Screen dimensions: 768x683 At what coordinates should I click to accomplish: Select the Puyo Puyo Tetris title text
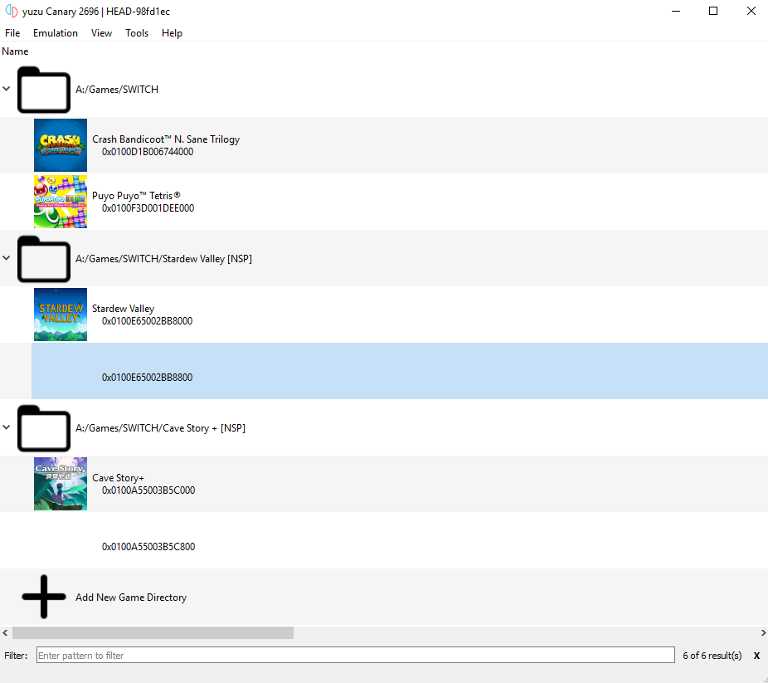[x=136, y=196]
